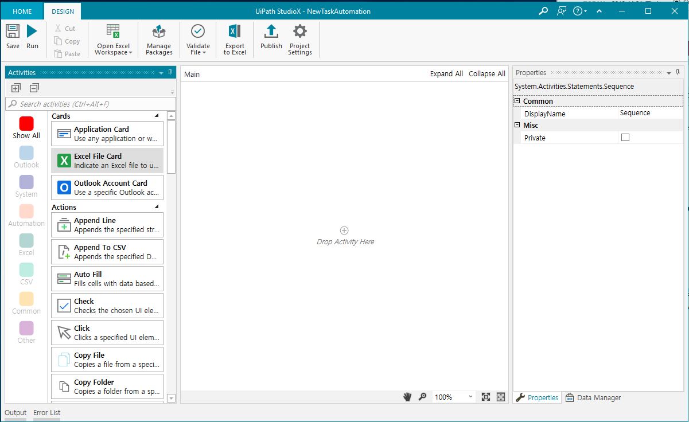The height and width of the screenshot is (422, 689).
Task: Select Application Card activity
Action: point(107,134)
